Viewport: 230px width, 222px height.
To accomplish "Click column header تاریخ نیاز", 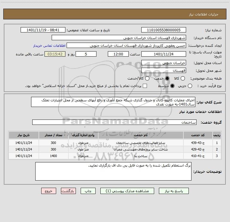I will (24, 135).
